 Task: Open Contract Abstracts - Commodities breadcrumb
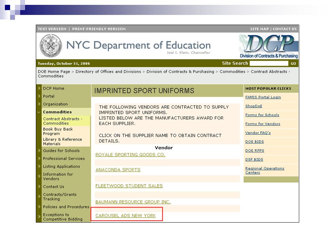[x=164, y=74]
